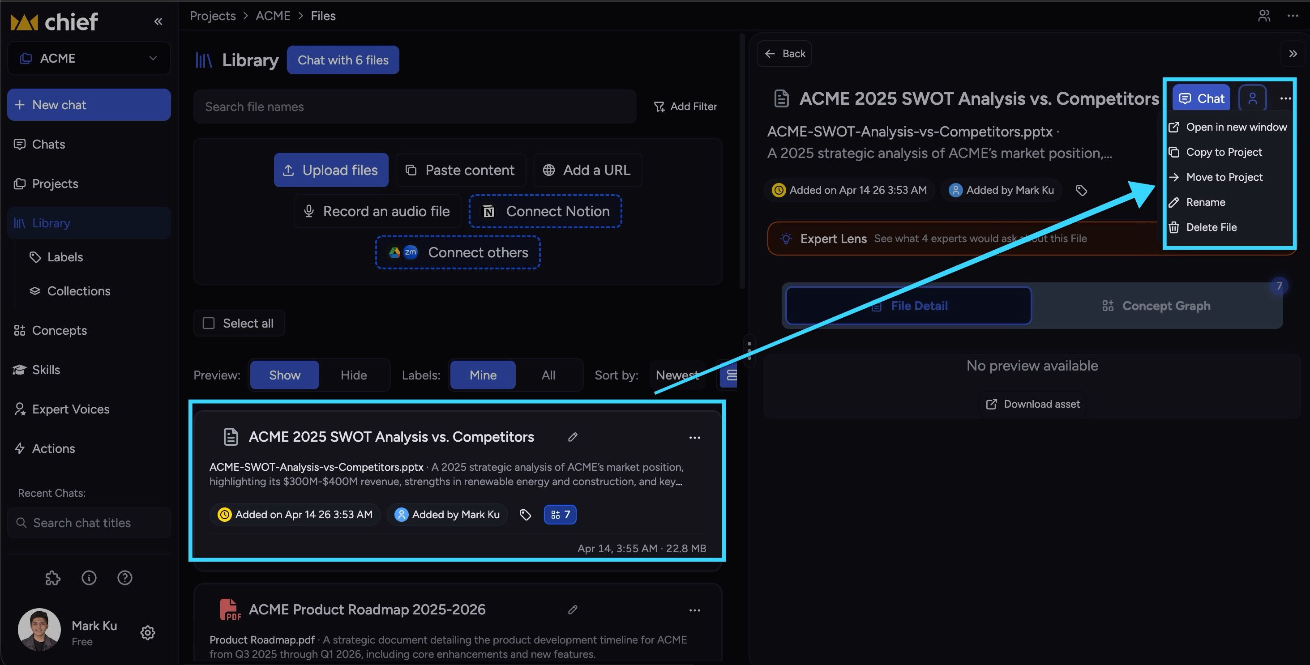
Task: Go to Projects in the sidebar
Action: tap(89, 183)
